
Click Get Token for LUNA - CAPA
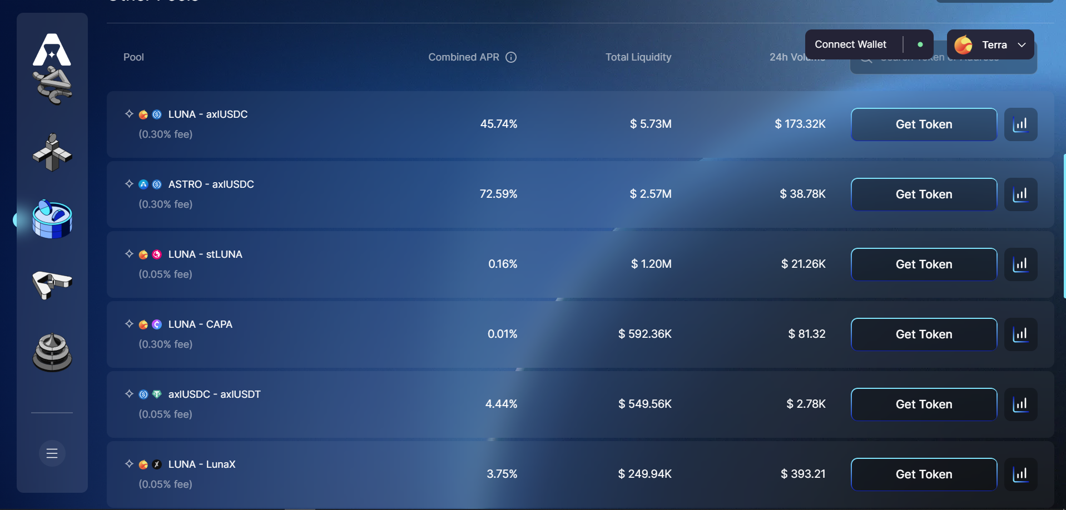point(924,334)
